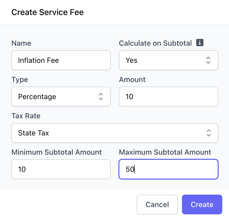
Task: Click the Type field label
Action: tap(20, 80)
